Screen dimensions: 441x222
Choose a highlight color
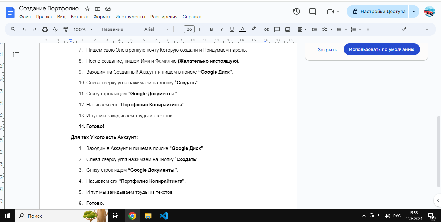pos(254,29)
